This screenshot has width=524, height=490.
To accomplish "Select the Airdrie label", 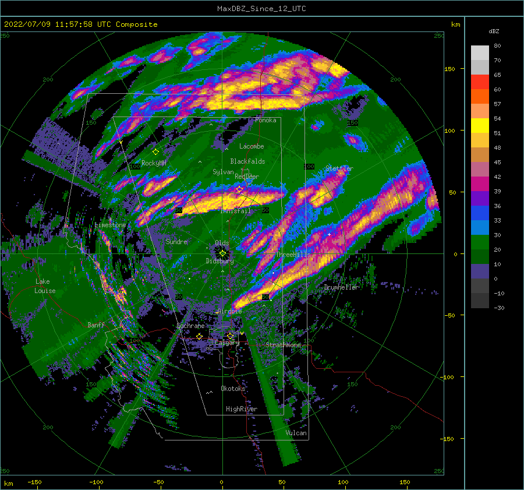I will [229, 311].
